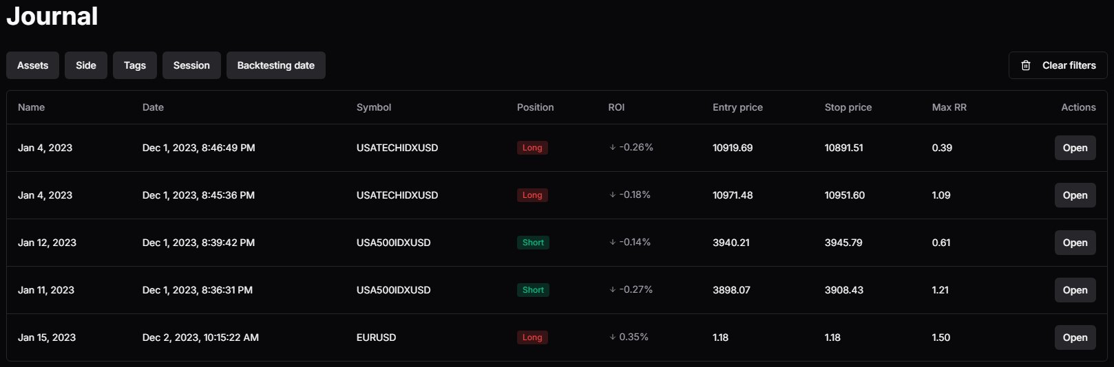Open the Backtesting date filter
The height and width of the screenshot is (367, 1114).
(x=276, y=65)
